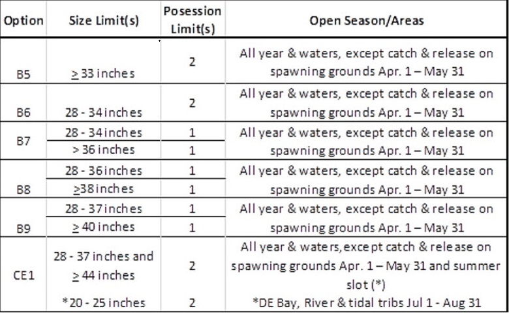Select the Size Limit(s) header cell
Viewport: 509px width, 313px height.
(102, 20)
